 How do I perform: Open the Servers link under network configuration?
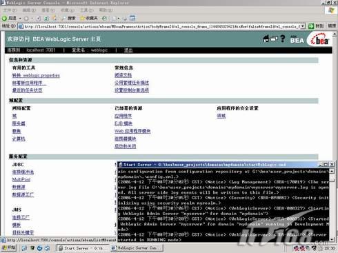pyautogui.click(x=19, y=123)
